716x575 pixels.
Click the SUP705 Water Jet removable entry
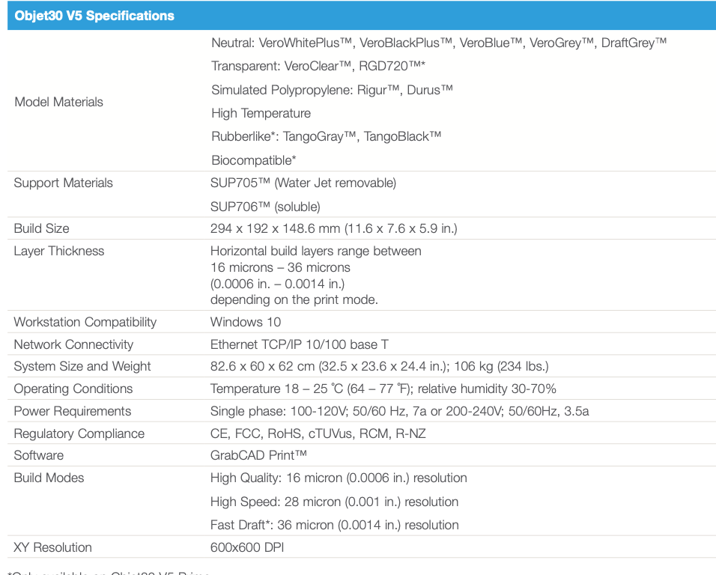click(x=303, y=183)
